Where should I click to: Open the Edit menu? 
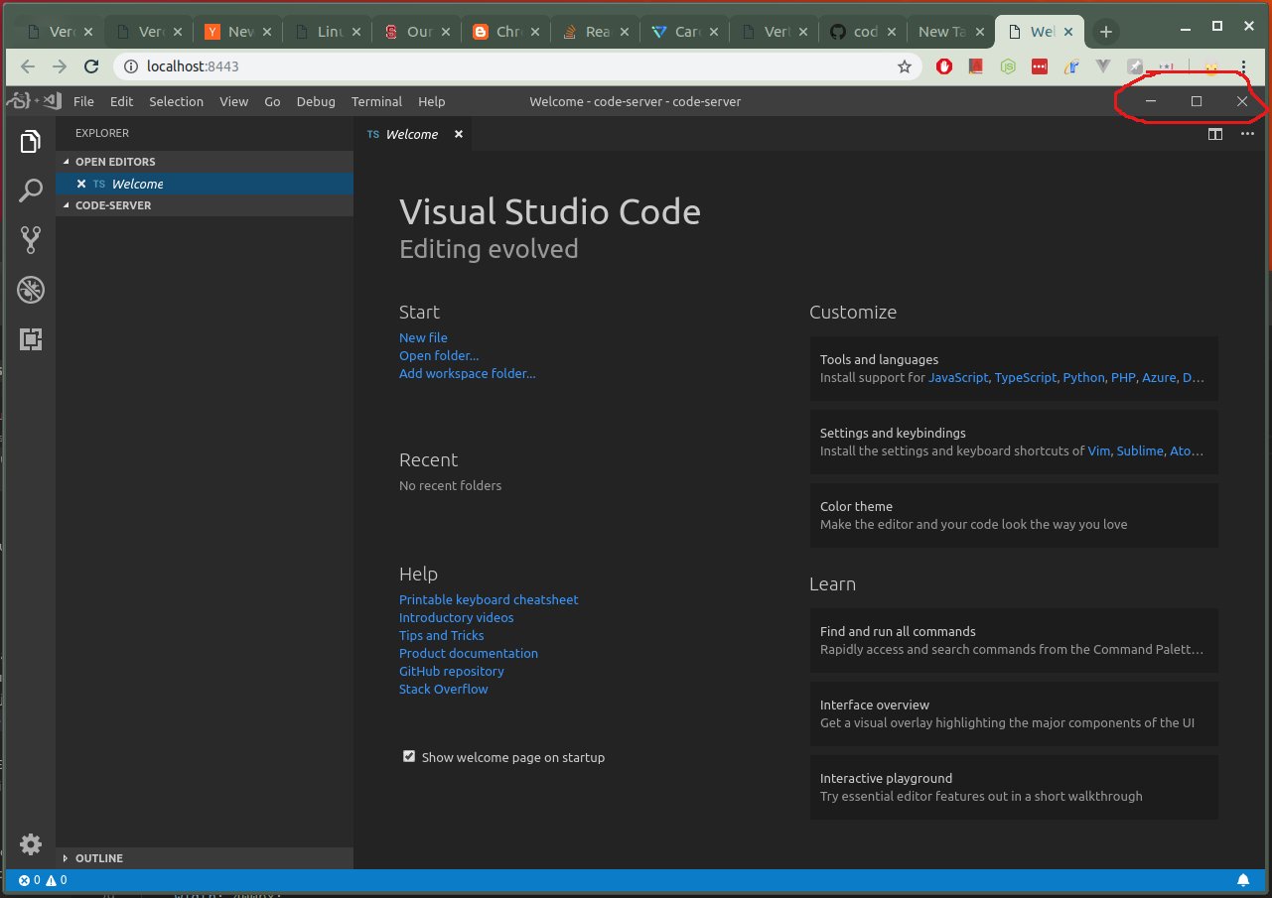[121, 101]
